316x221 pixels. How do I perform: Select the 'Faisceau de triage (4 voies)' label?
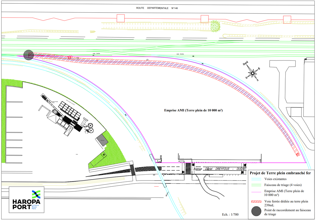coord(283,185)
